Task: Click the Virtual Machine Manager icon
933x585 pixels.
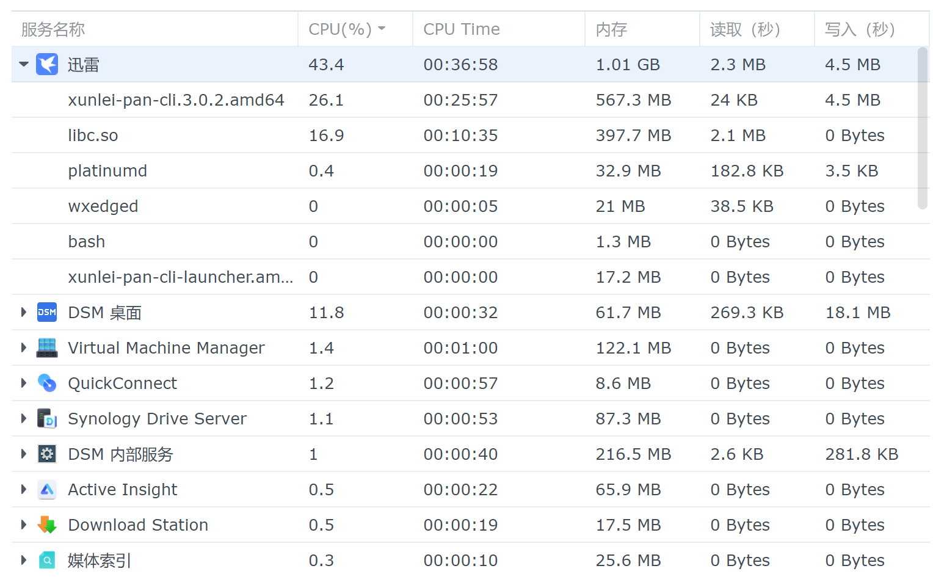Action: 47,347
